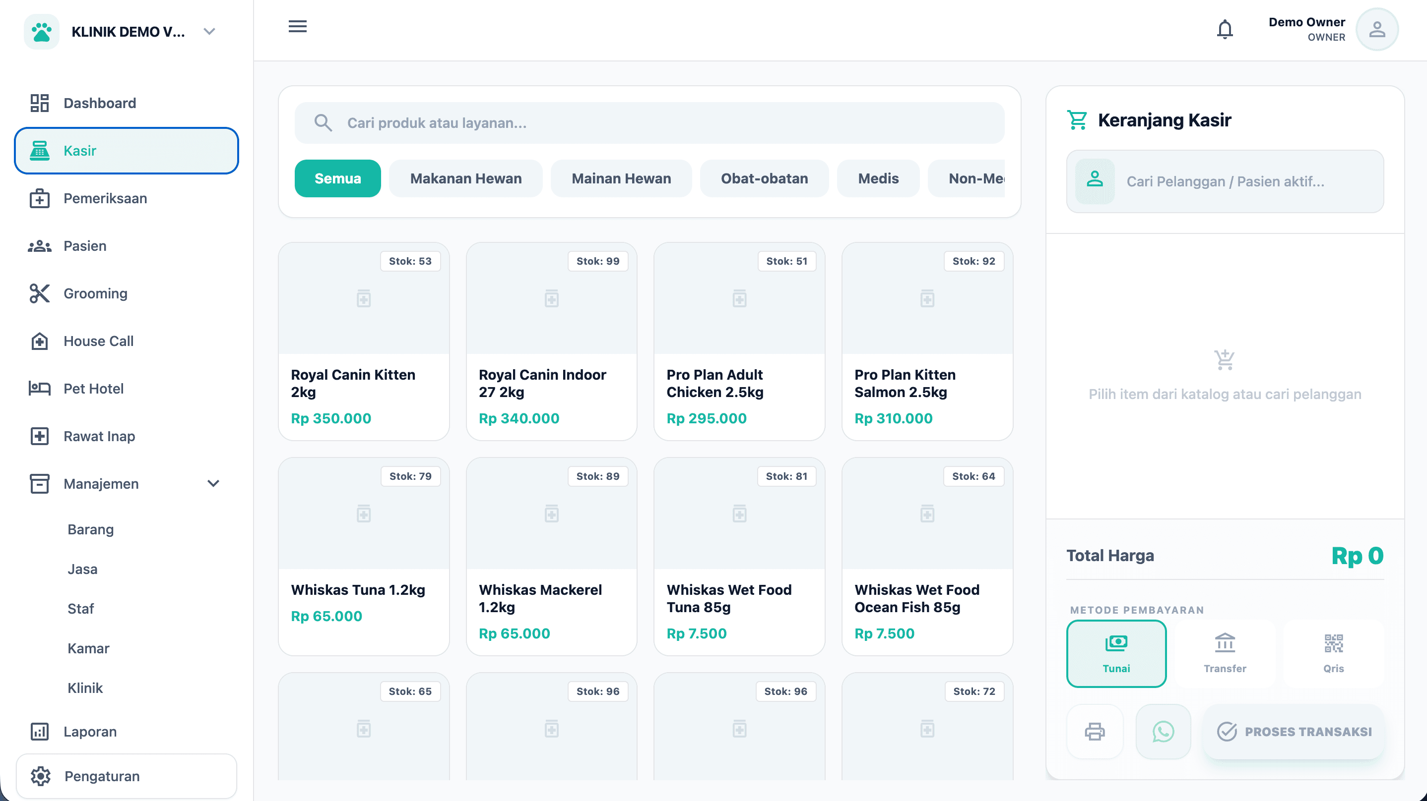The image size is (1427, 801).
Task: Open the Barang submenu item
Action: 91,529
